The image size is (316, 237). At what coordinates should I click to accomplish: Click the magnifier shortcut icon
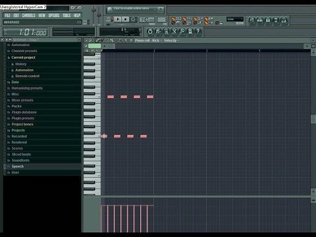point(182,32)
